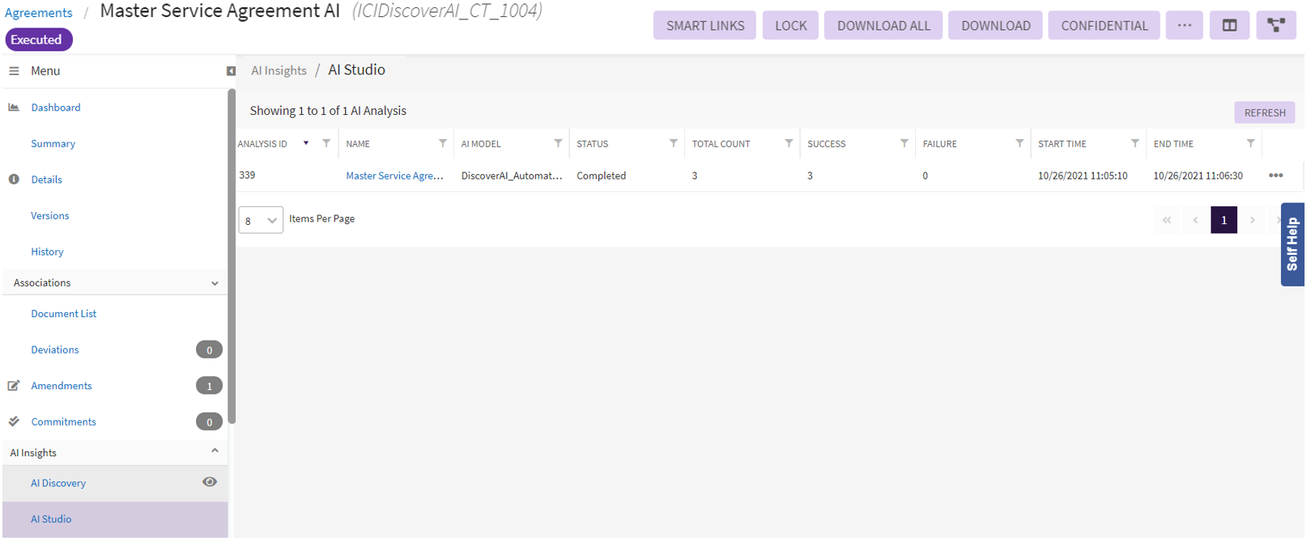The image size is (1311, 538).
Task: Filter the AI Model column
Action: click(x=558, y=143)
